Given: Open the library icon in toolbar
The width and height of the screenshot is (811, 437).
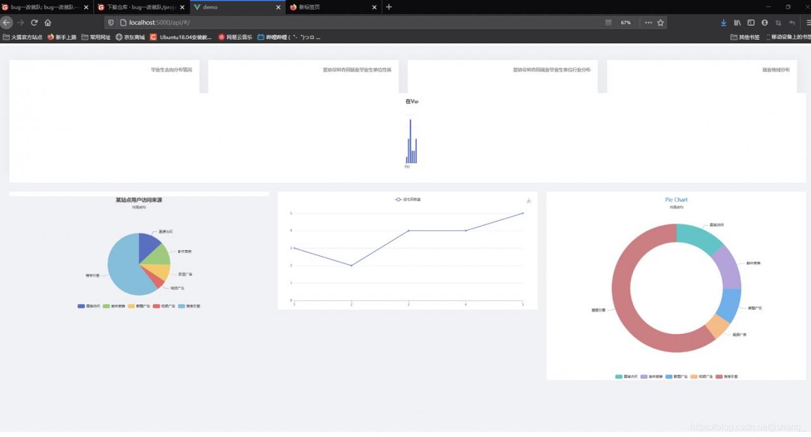Looking at the screenshot, I should tap(738, 22).
